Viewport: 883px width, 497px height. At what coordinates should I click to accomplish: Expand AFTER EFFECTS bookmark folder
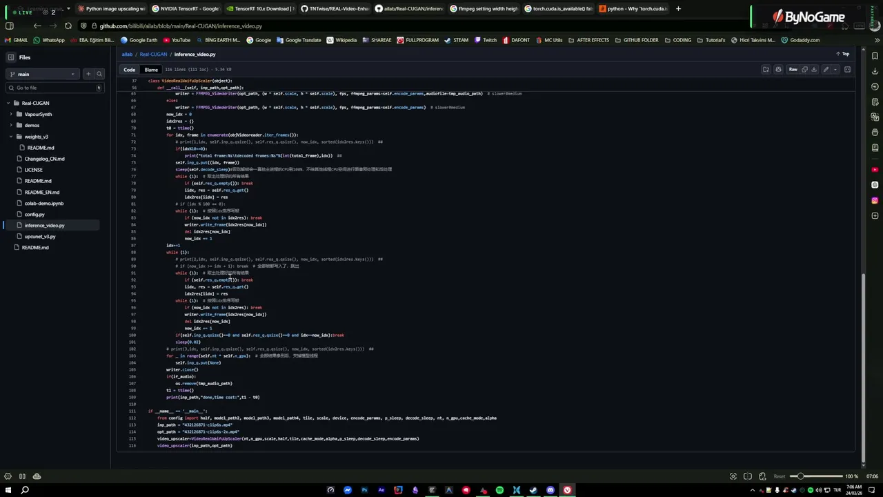click(x=589, y=40)
